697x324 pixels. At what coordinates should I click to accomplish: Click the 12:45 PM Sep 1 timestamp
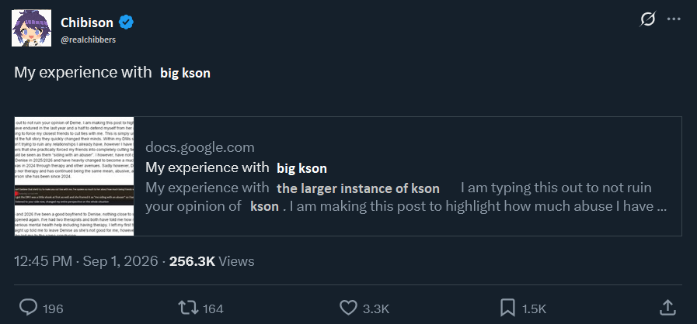pyautogui.click(x=86, y=261)
